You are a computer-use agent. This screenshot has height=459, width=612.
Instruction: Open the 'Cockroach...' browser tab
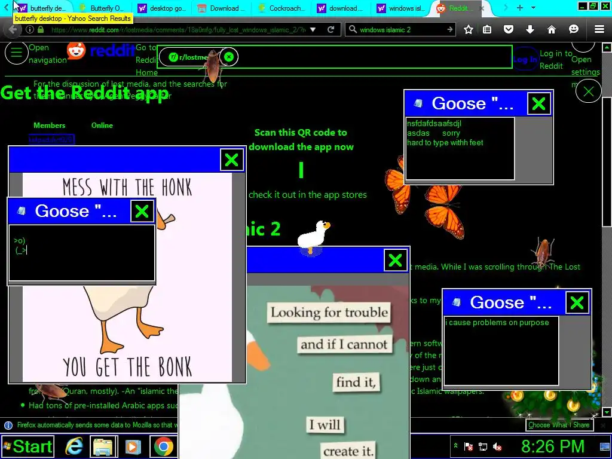point(281,8)
